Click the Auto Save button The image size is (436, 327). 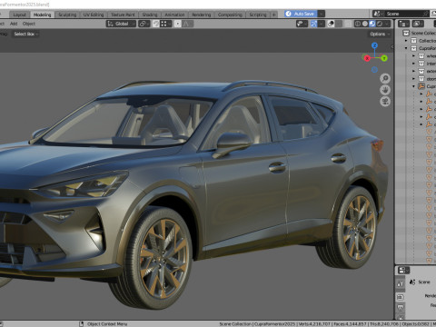tap(301, 14)
